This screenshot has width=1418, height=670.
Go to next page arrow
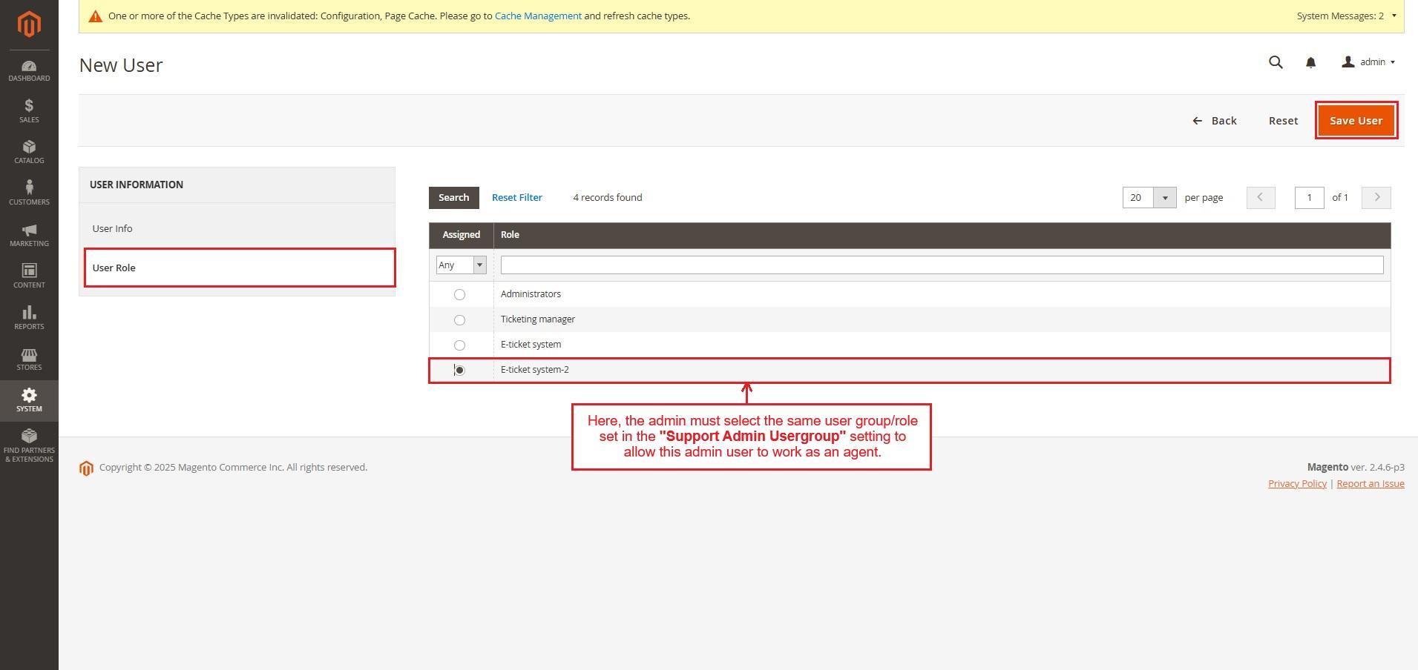coord(1376,197)
